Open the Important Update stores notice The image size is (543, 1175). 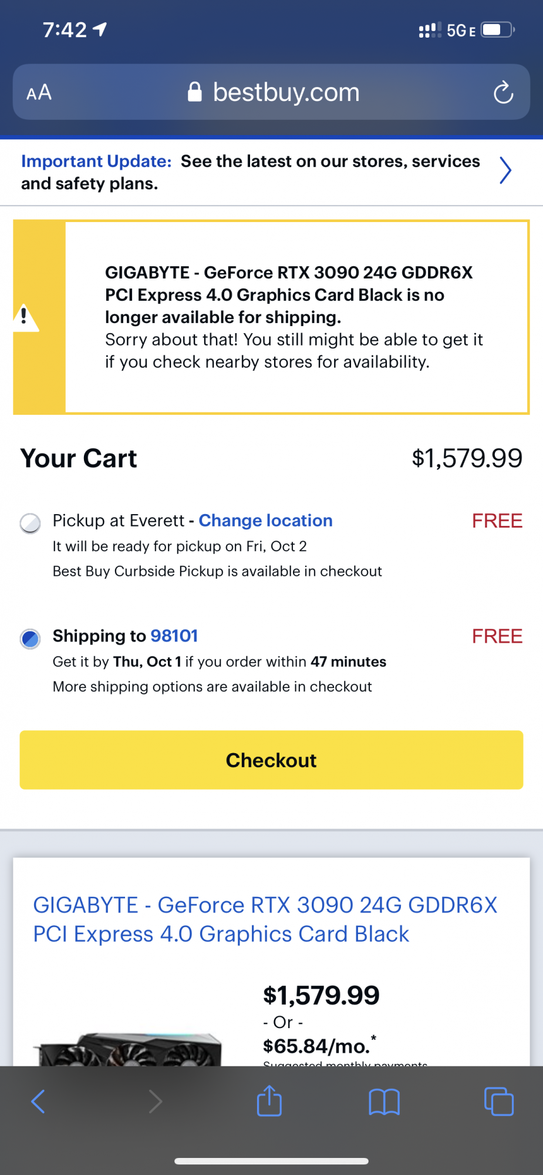coord(250,172)
